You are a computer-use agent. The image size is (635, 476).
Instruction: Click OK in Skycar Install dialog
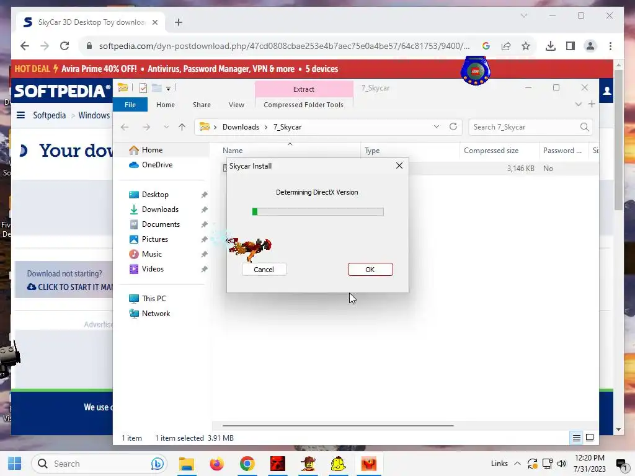tap(370, 270)
